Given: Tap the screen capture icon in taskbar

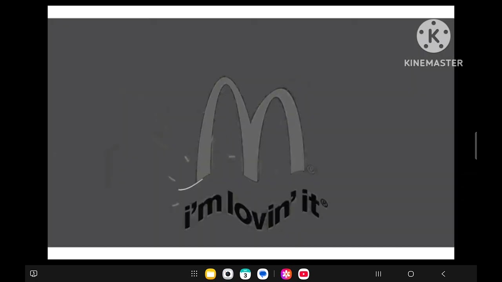Looking at the screenshot, I should click(34, 273).
